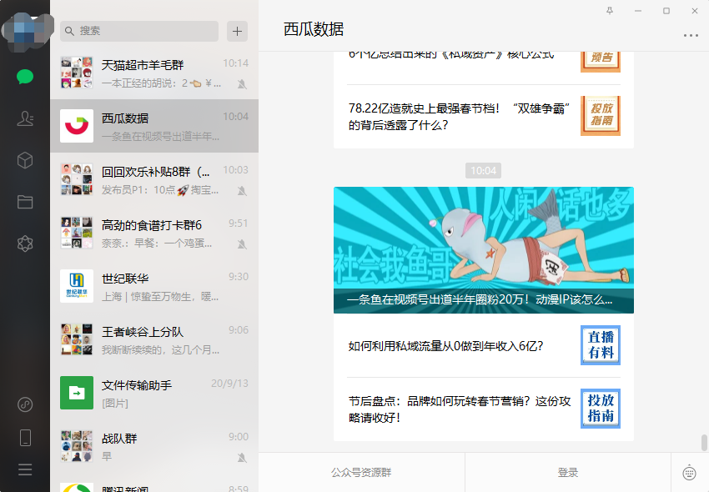This screenshot has width=709, height=492.
Task: Click the 世纪联华 logo avatar
Action: pyautogui.click(x=77, y=286)
